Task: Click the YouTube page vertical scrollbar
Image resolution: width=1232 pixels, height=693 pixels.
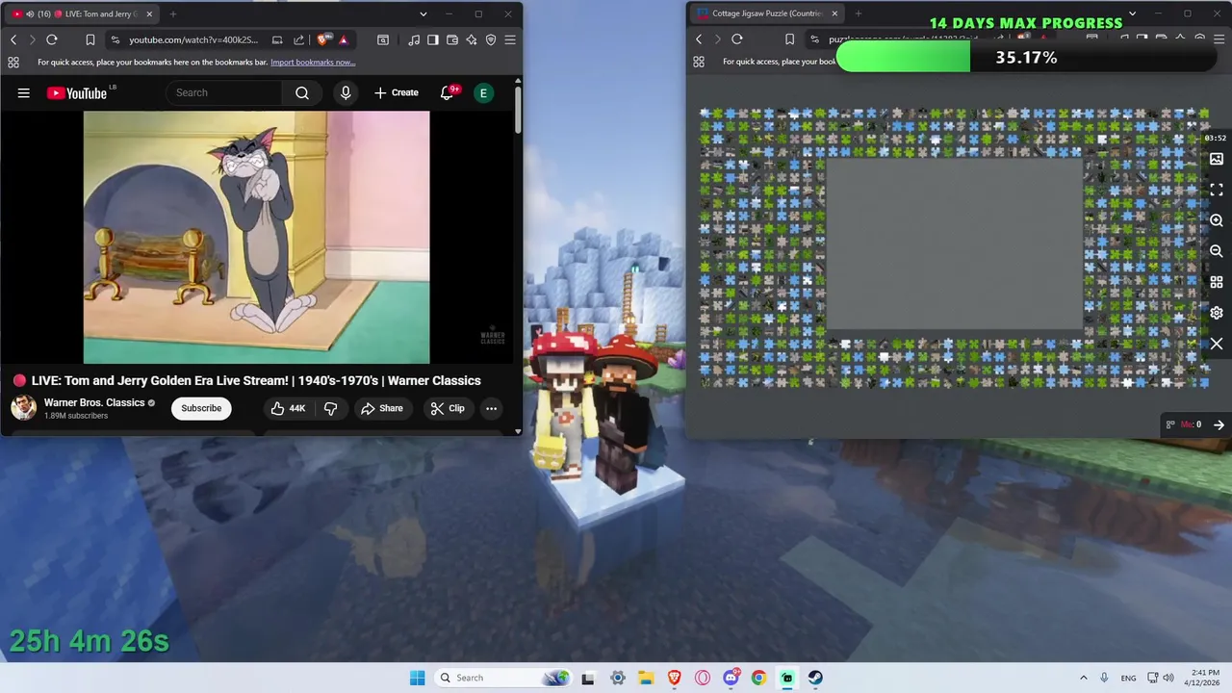Action: [x=518, y=111]
